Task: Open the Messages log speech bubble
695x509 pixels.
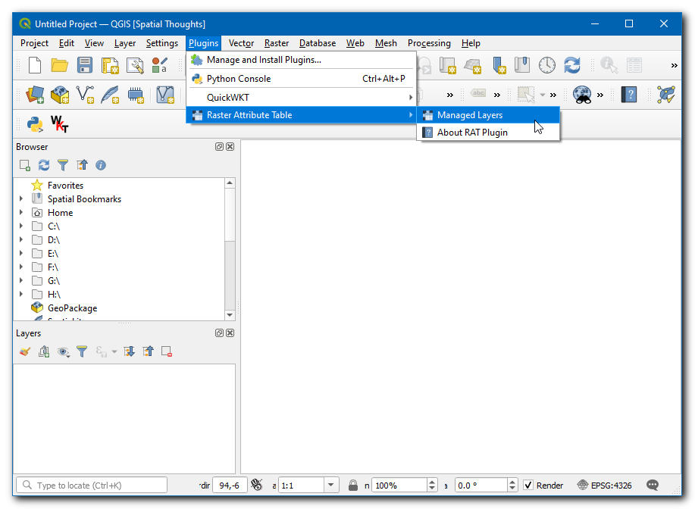Action: click(652, 486)
